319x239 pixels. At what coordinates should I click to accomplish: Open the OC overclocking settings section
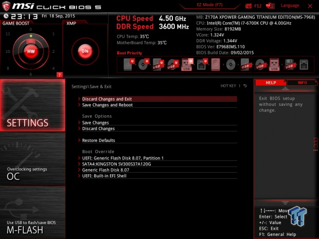32,159
